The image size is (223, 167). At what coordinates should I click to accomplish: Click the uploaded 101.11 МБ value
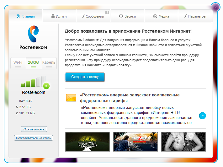coord(27,113)
